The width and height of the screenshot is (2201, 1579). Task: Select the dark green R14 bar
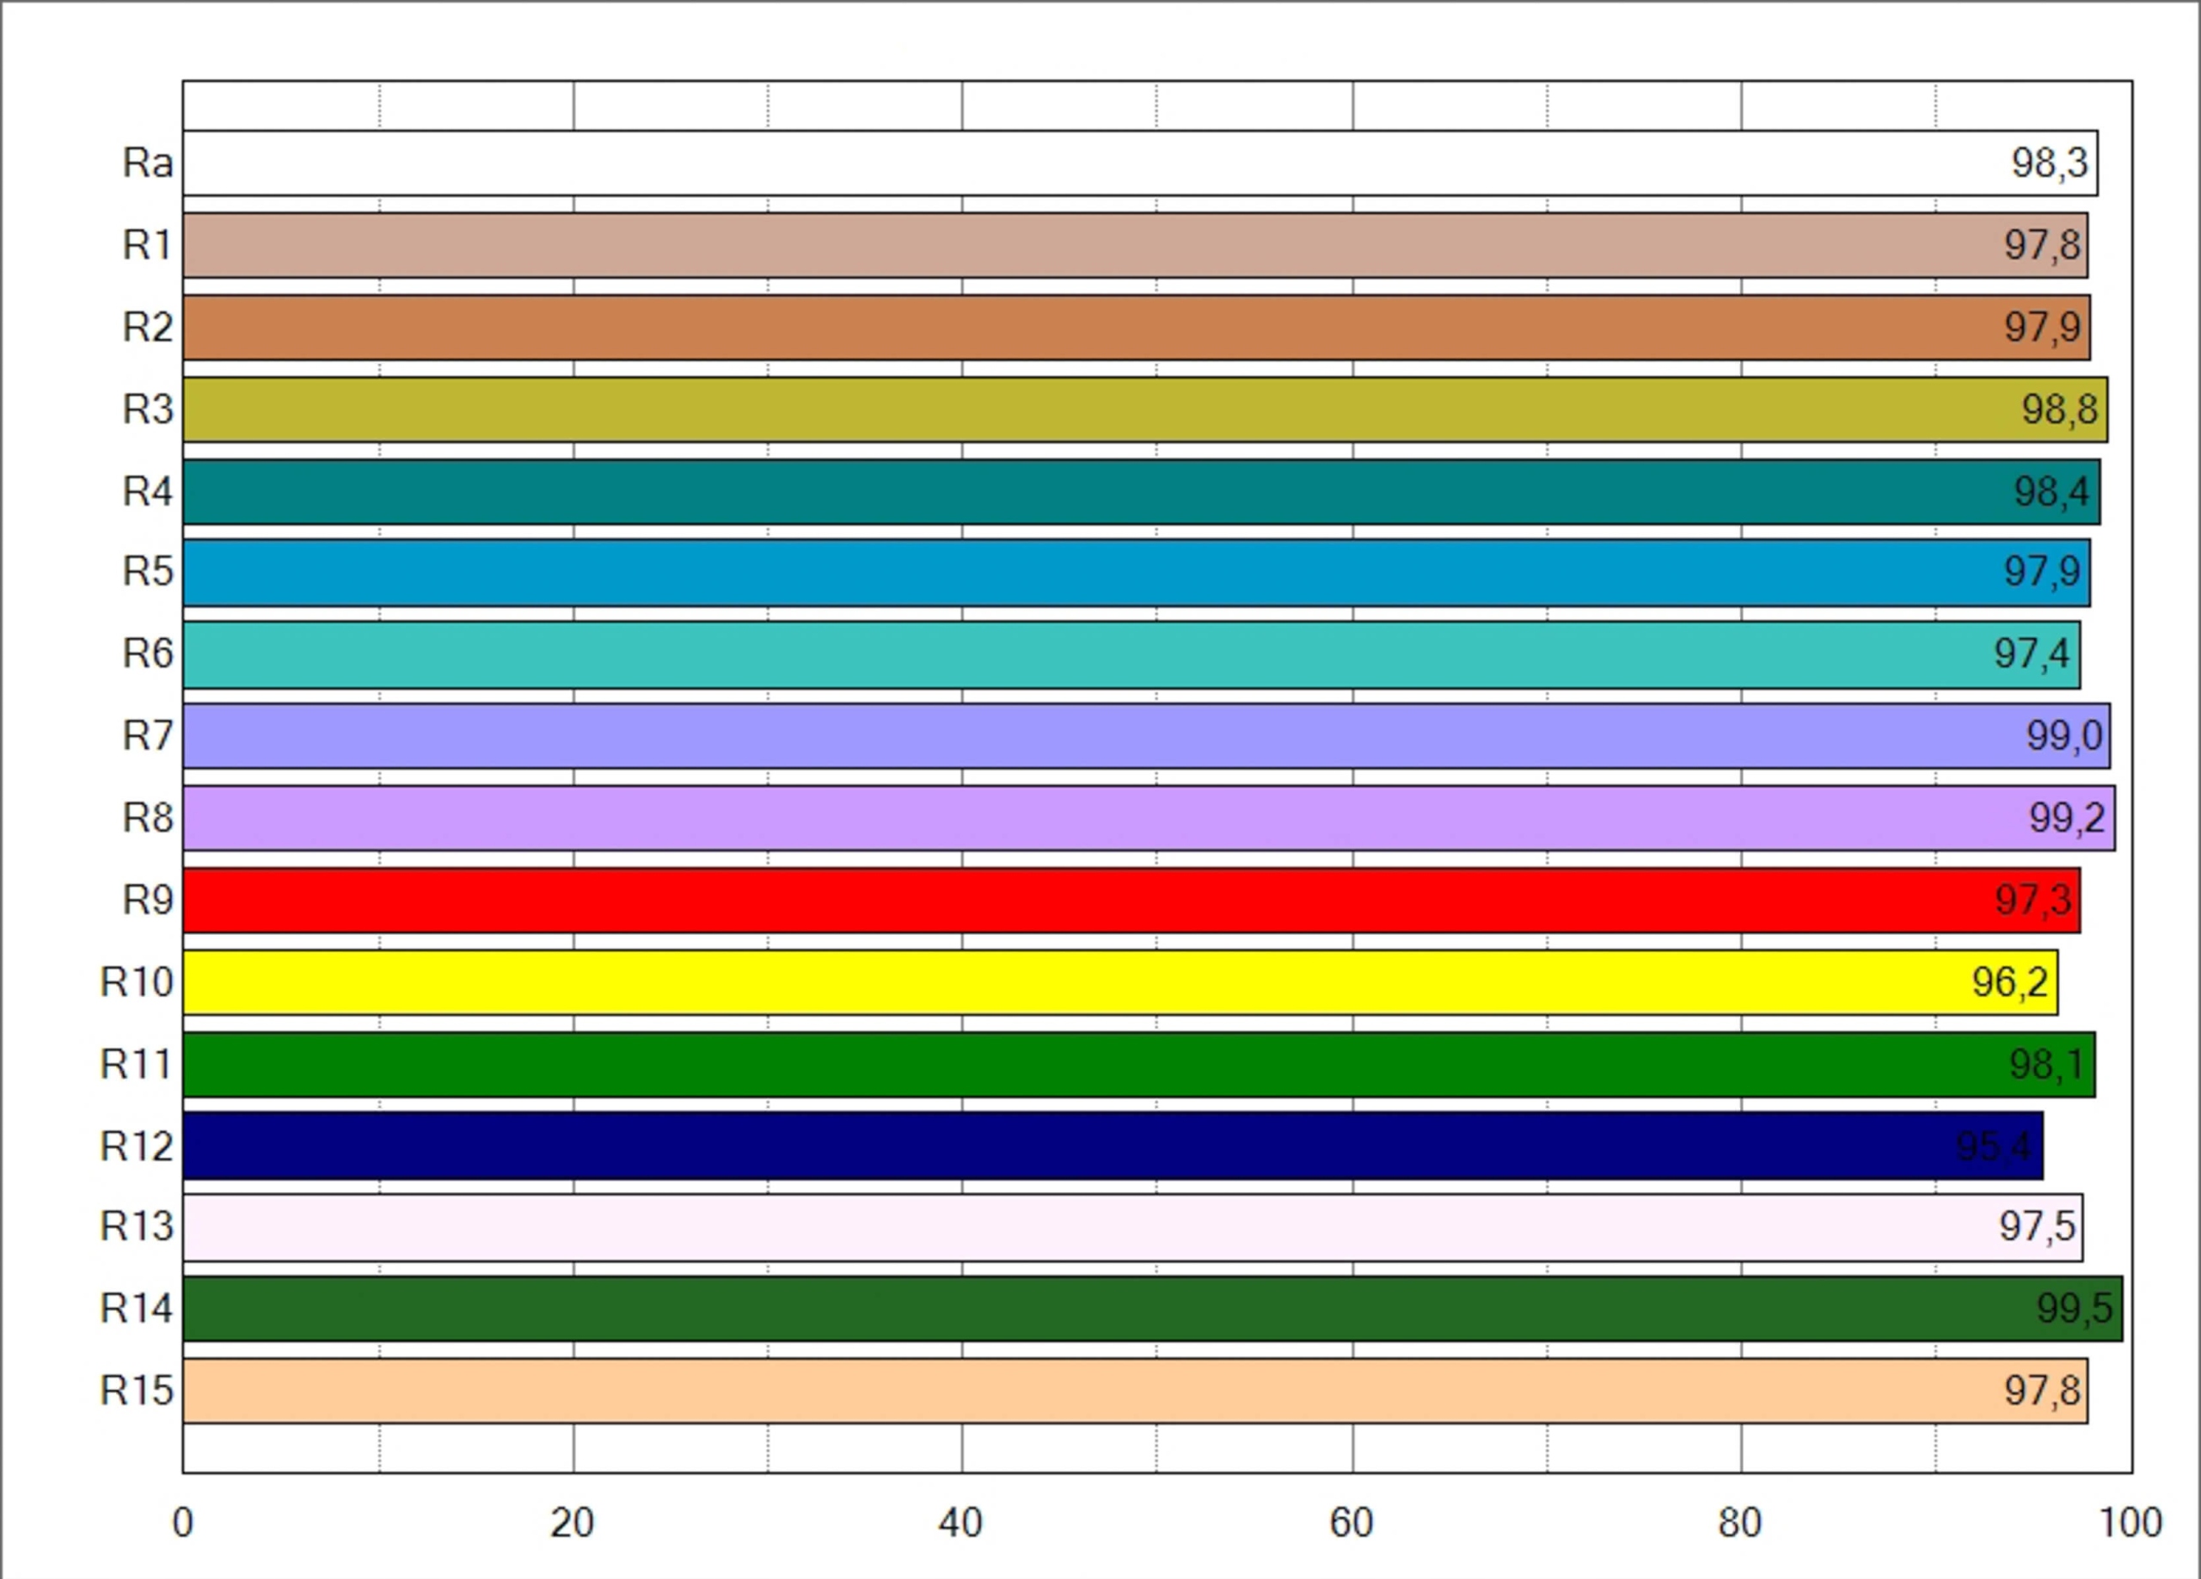coord(1152,1309)
